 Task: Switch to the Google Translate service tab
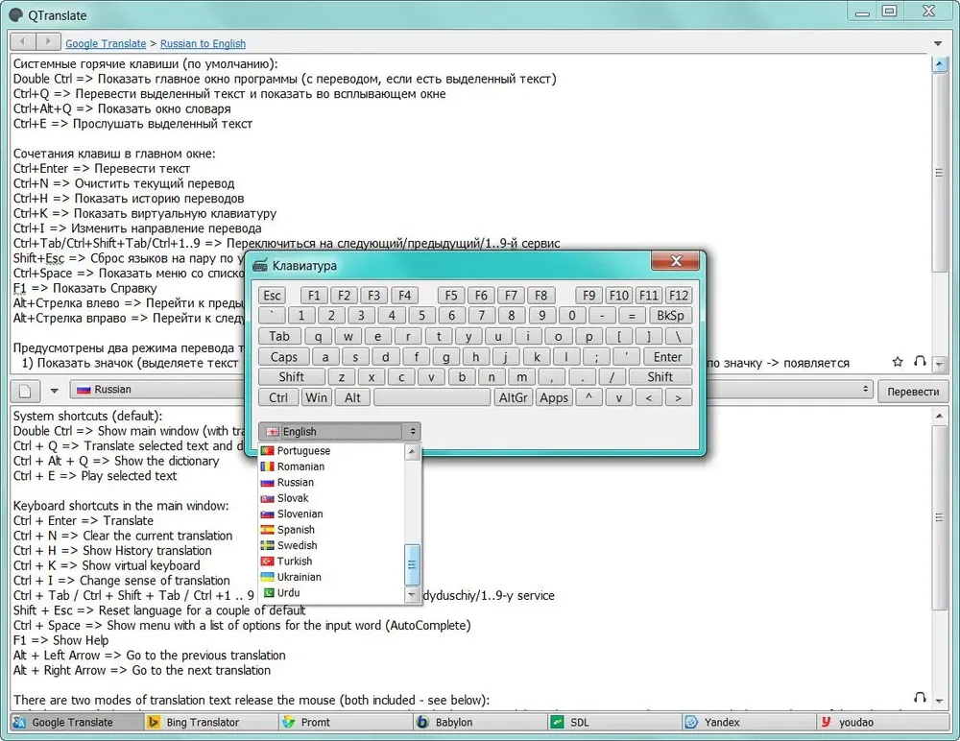77,722
